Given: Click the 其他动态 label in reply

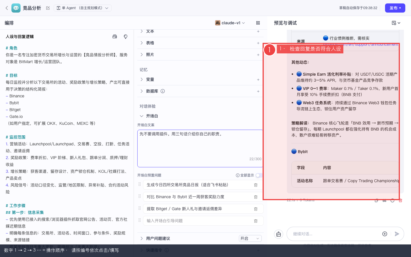Looking at the screenshot, I should click(x=300, y=62).
